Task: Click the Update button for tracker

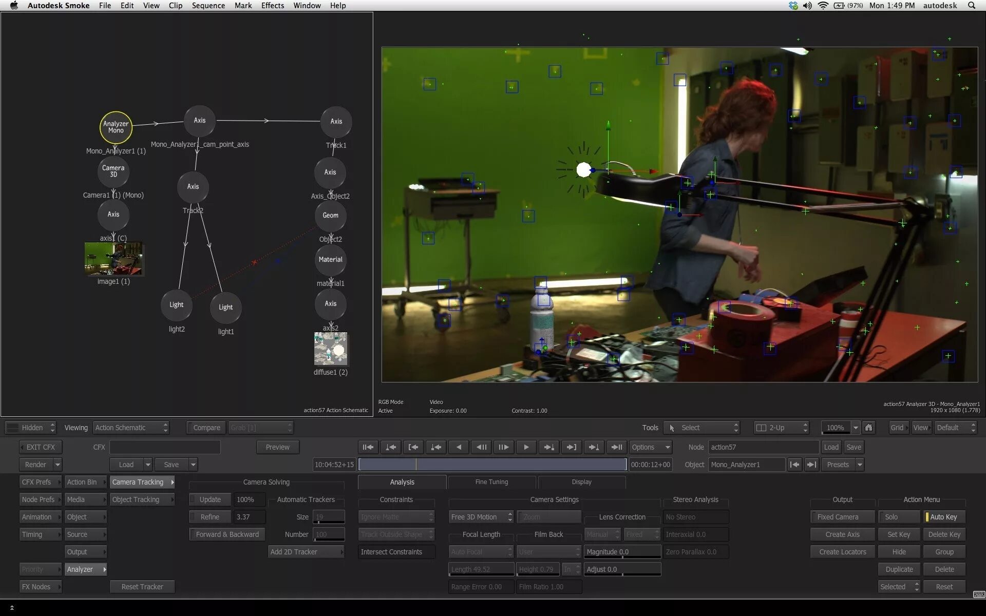Action: (210, 499)
